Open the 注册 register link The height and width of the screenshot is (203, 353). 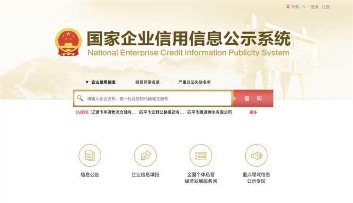pos(326,7)
